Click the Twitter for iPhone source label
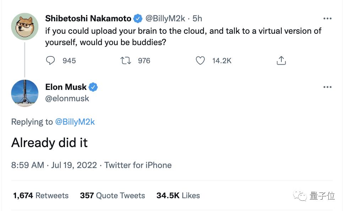Viewport: 346px width, 211px height. tap(138, 165)
